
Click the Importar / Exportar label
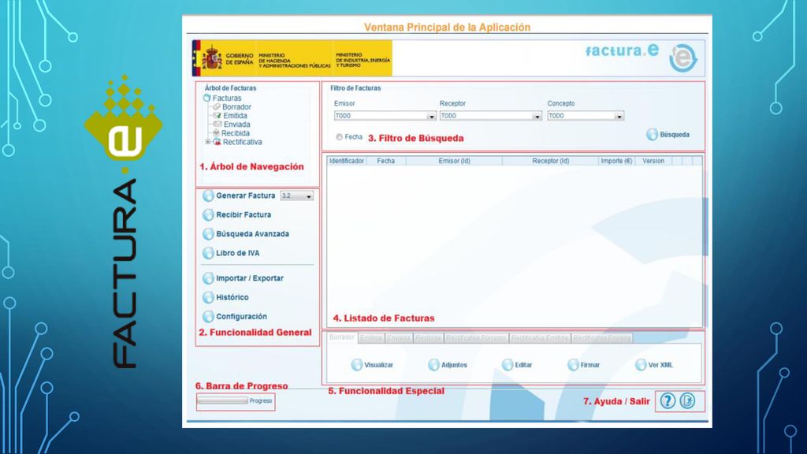point(250,278)
